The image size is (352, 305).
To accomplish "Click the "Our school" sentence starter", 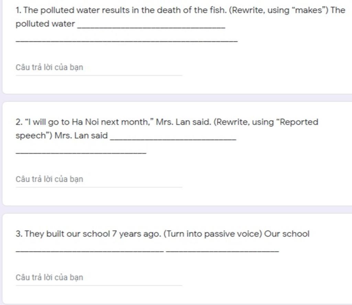I will click(287, 234).
